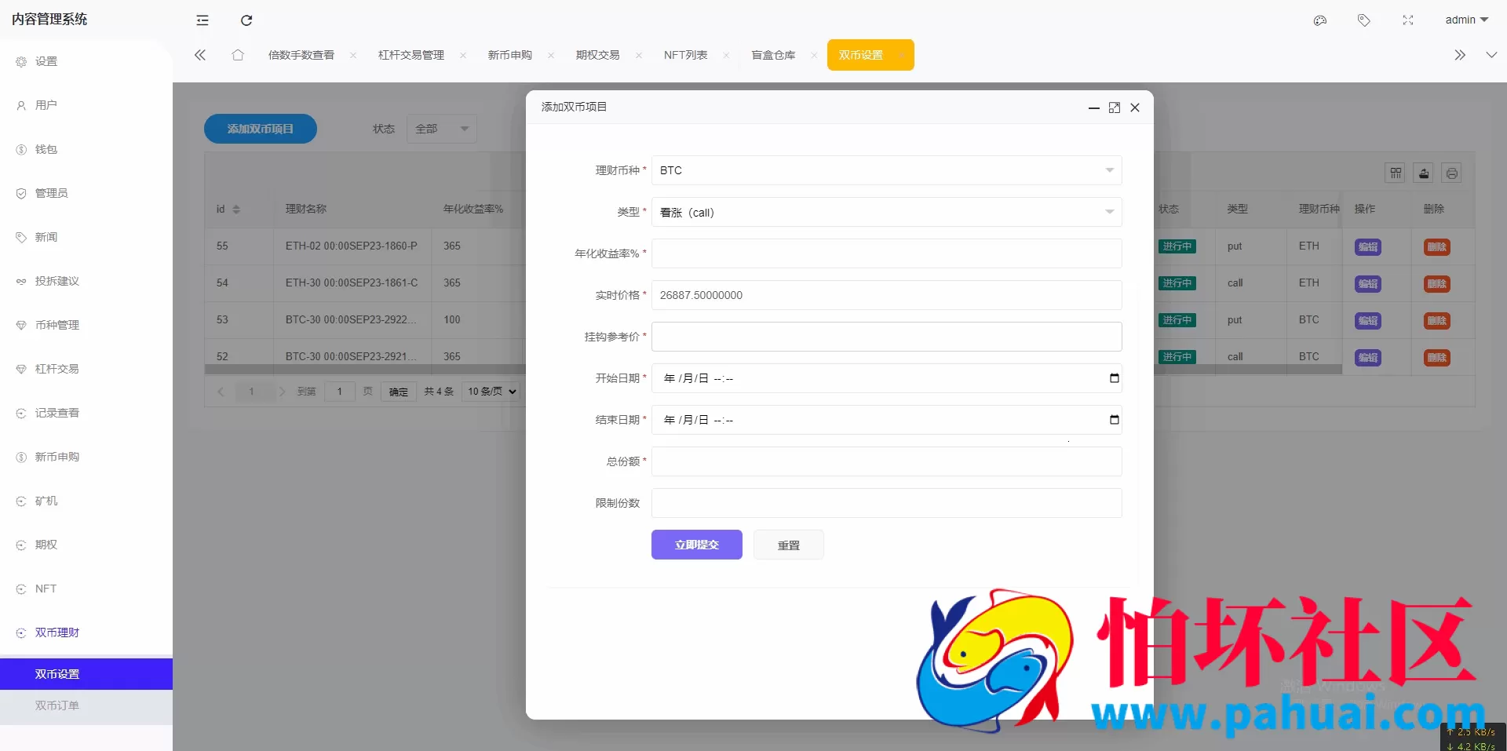Viewport: 1507px width, 751px height.
Task: Open 开始日期 calendar picker icon
Action: [1114, 378]
